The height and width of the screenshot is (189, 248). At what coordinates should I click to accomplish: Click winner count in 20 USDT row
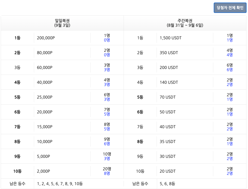tap(230, 171)
